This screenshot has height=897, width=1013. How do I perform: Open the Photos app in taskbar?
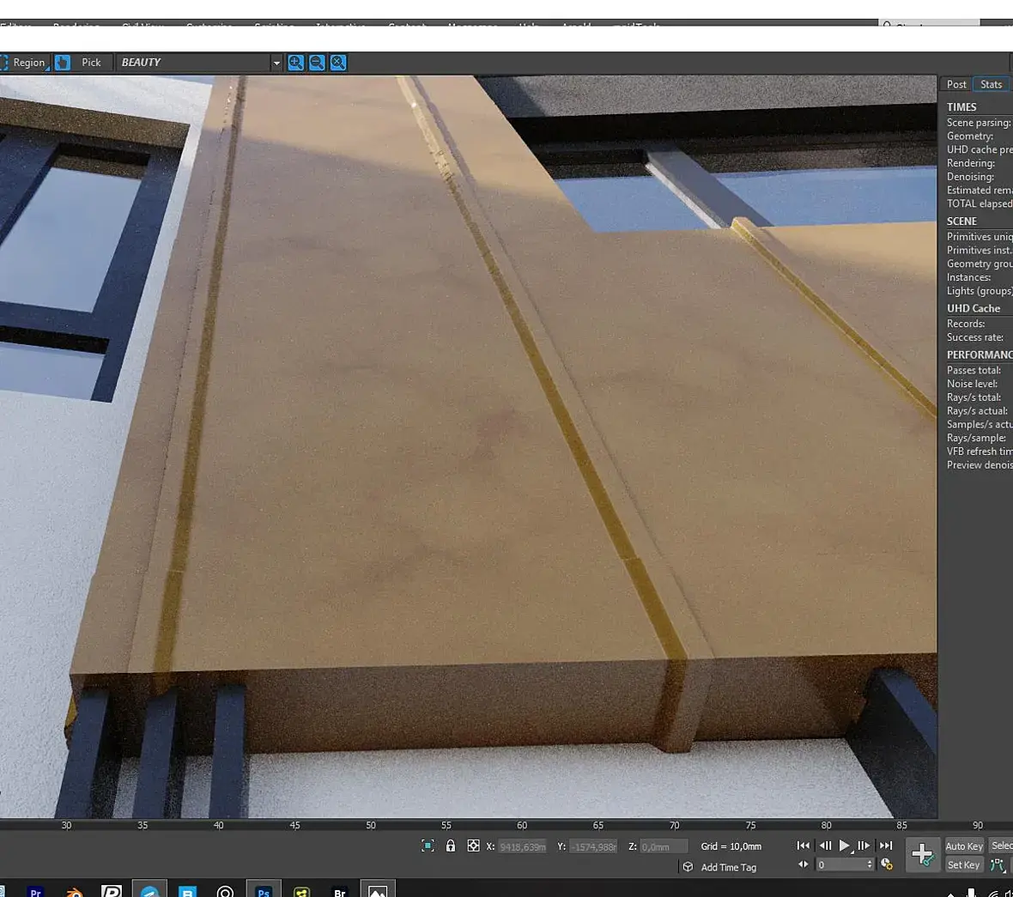click(377, 890)
